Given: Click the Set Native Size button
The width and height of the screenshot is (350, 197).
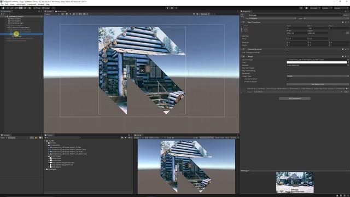Looking at the screenshot, I should click(x=318, y=84).
